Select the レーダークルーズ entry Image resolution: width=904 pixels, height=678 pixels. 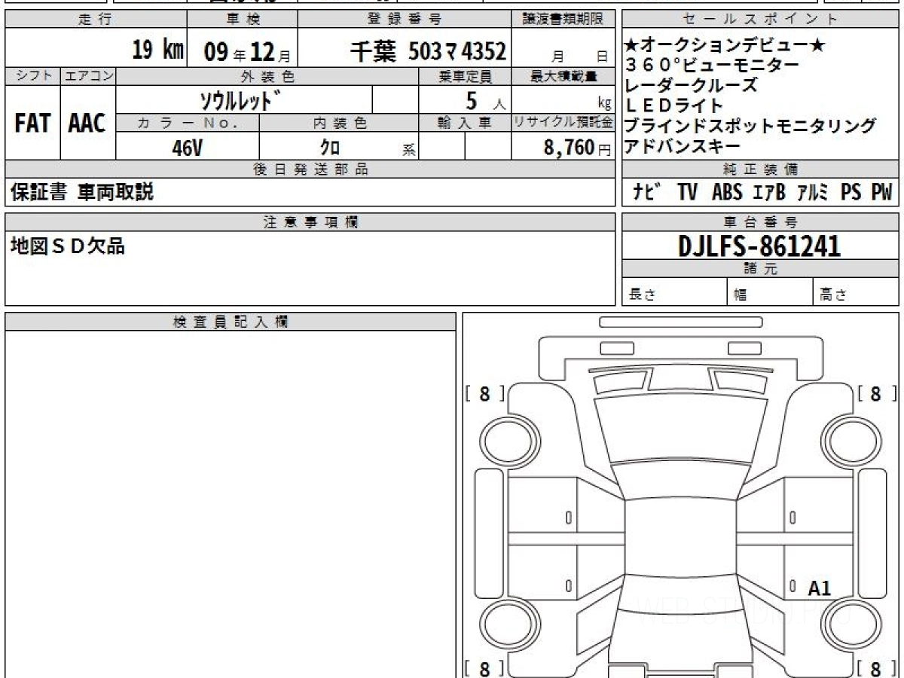(x=691, y=85)
